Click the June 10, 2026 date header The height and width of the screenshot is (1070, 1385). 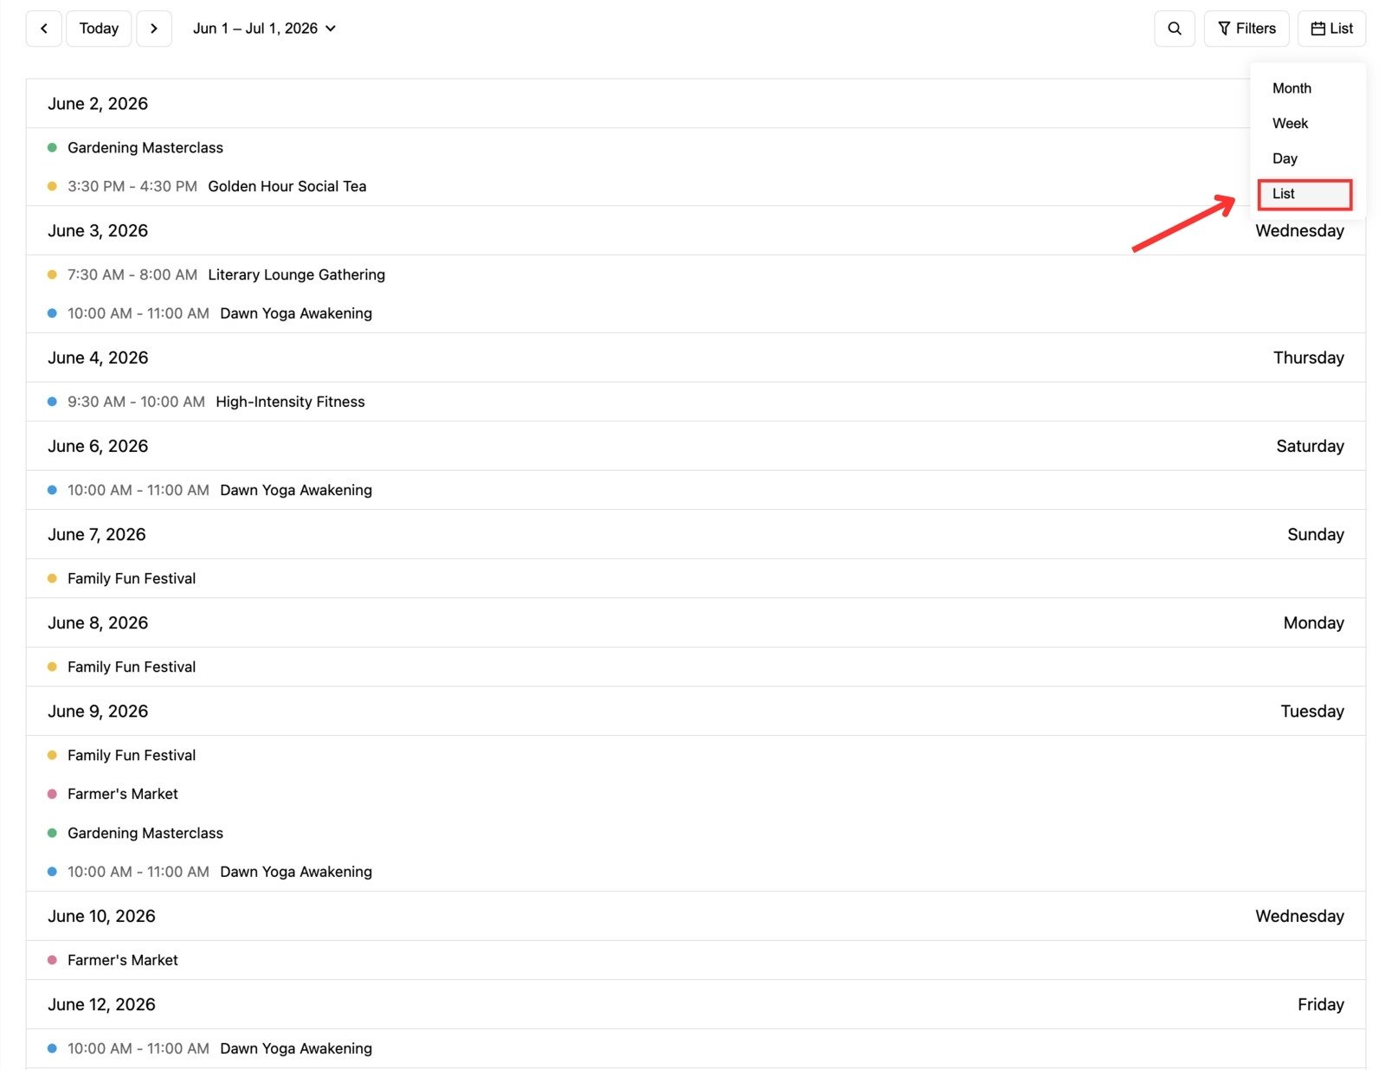pyautogui.click(x=101, y=917)
